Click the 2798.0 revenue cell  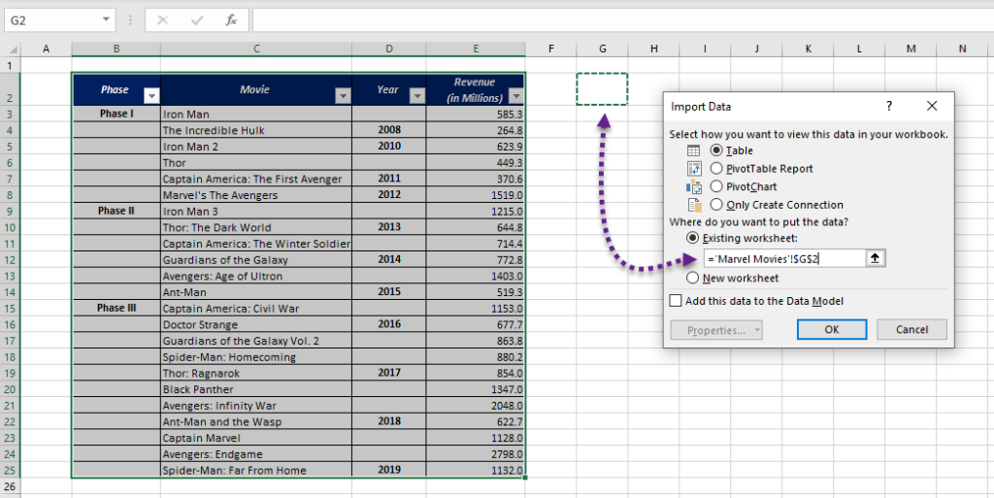pos(476,454)
